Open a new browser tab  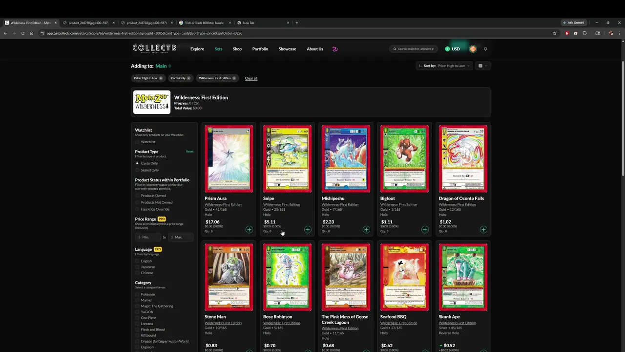[x=296, y=23]
